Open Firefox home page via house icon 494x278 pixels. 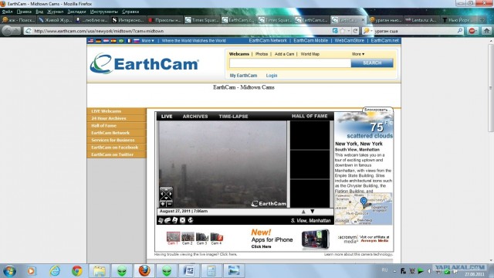pyautogui.click(x=487, y=31)
